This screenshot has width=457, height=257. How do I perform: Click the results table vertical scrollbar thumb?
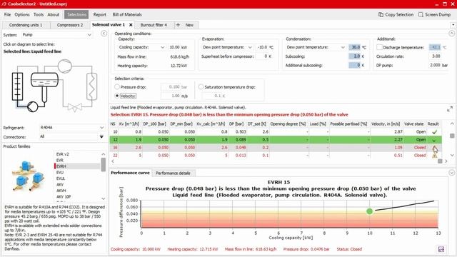(x=452, y=136)
